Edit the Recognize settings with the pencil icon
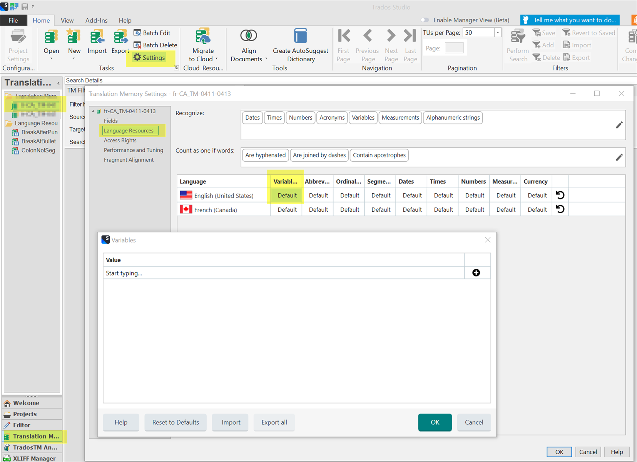 [619, 125]
